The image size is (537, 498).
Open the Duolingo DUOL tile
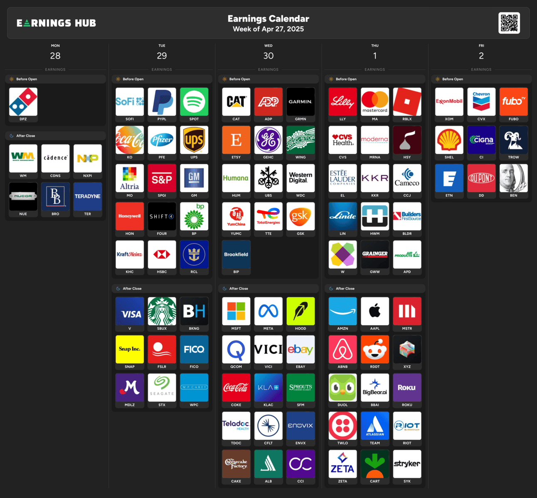[342, 391]
